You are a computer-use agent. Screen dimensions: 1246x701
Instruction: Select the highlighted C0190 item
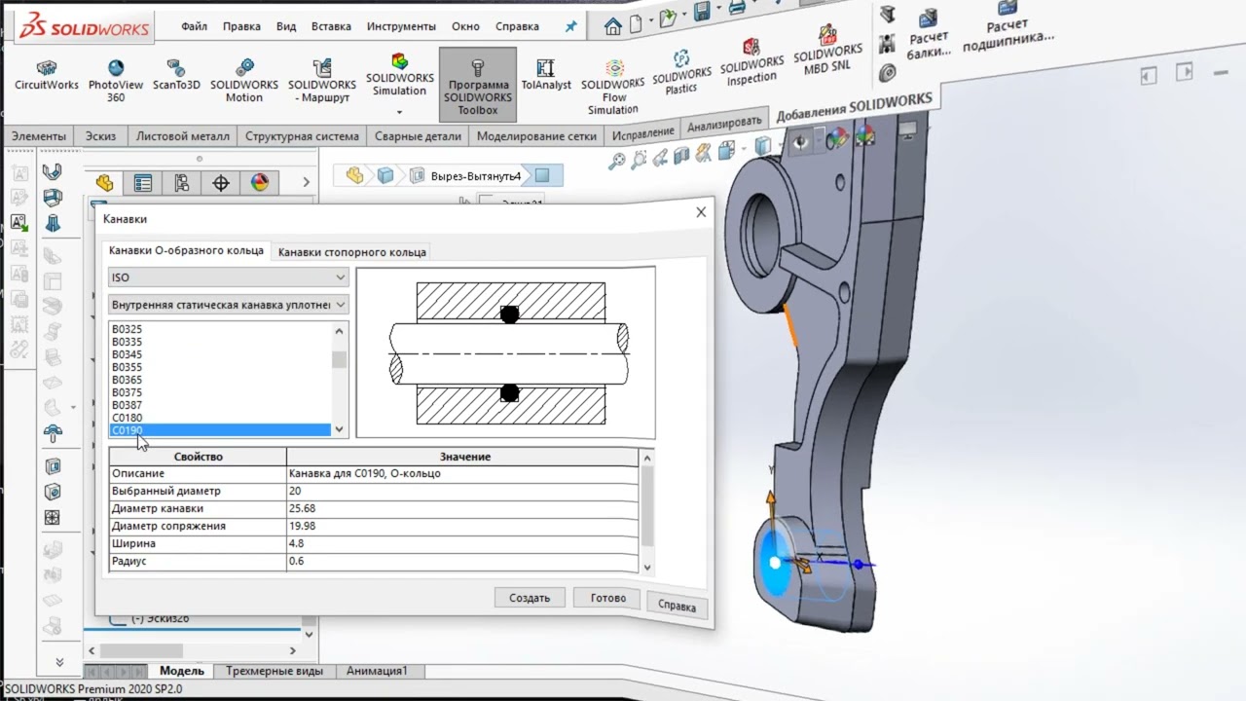(x=220, y=430)
